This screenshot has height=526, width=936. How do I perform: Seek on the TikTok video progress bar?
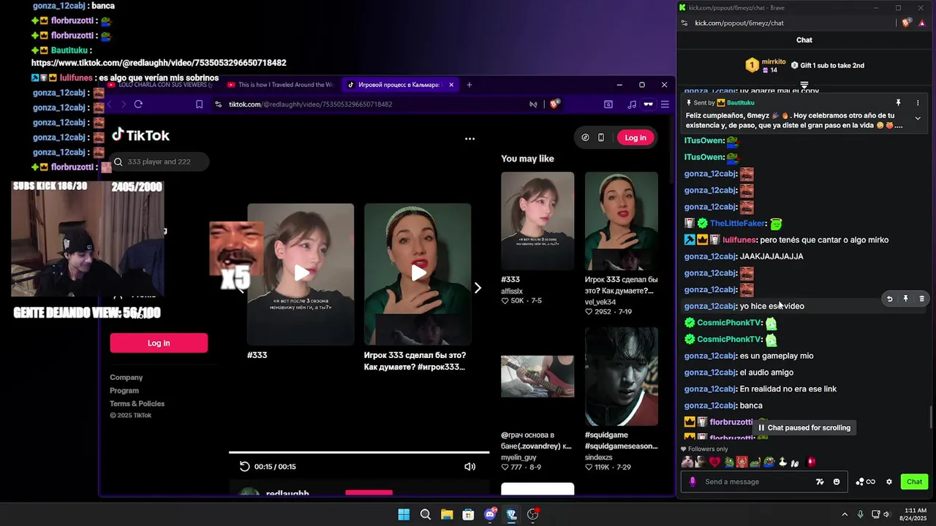pos(359,453)
